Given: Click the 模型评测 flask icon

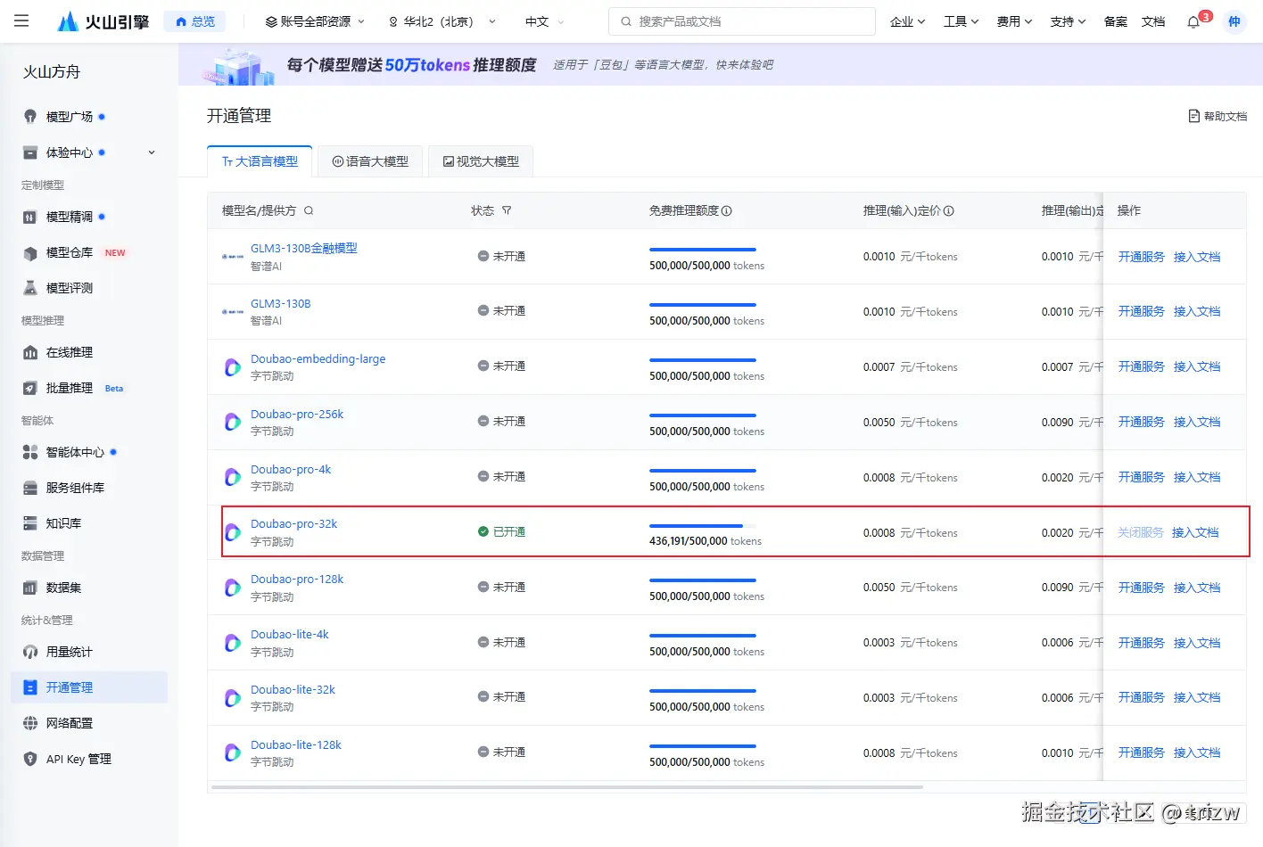Looking at the screenshot, I should 30,288.
